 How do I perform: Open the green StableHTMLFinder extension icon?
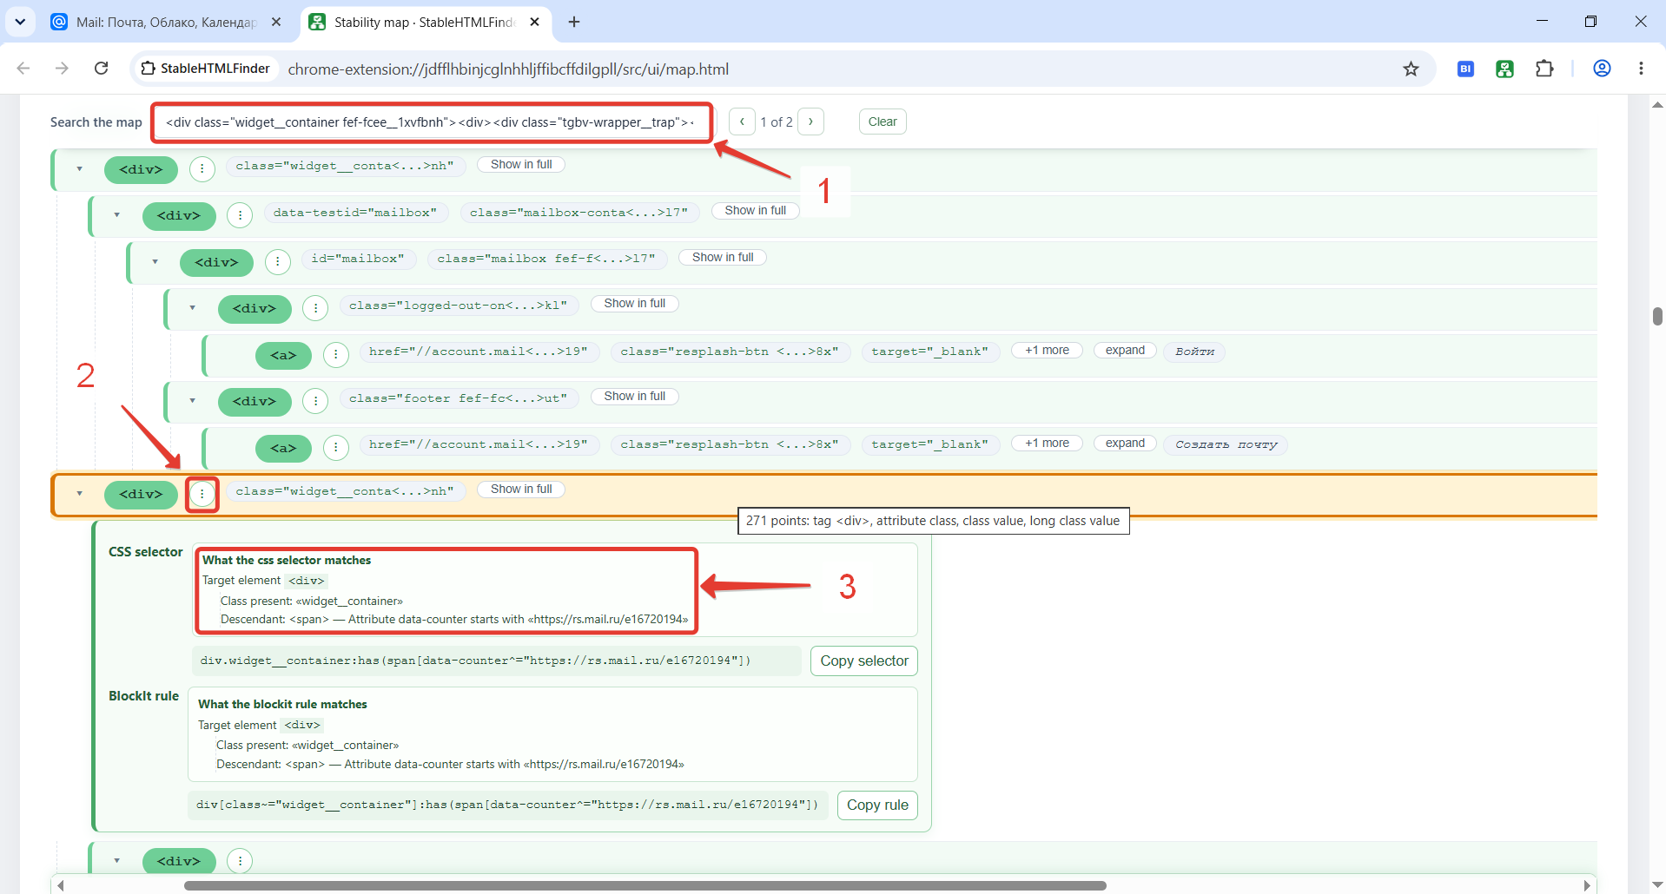1505,69
